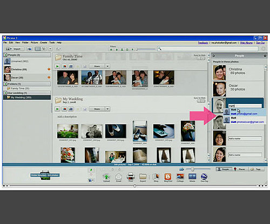The height and width of the screenshot is (224, 270).
Task: Play My Wedding folder slideshow
Action: [x=57, y=109]
